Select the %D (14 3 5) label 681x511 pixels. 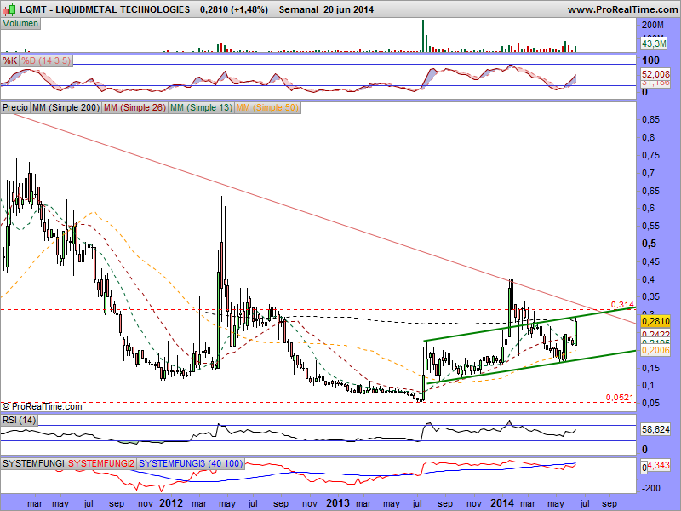coord(46,60)
